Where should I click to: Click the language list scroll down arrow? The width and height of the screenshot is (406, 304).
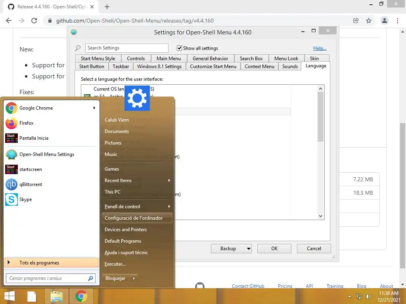click(x=320, y=216)
